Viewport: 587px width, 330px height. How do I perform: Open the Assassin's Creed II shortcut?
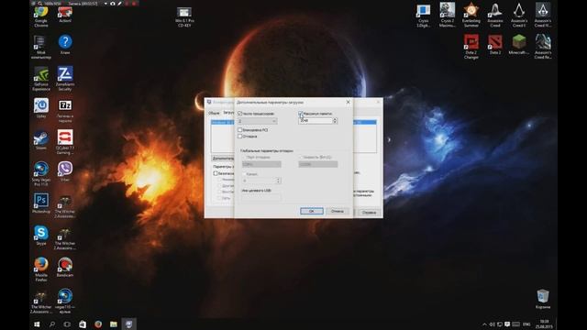point(519,15)
